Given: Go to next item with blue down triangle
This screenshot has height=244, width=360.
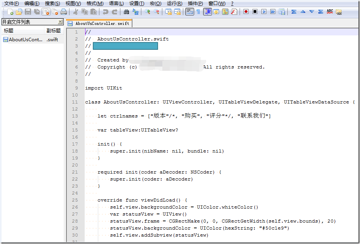Looking at the screenshot, I should pos(312,12).
